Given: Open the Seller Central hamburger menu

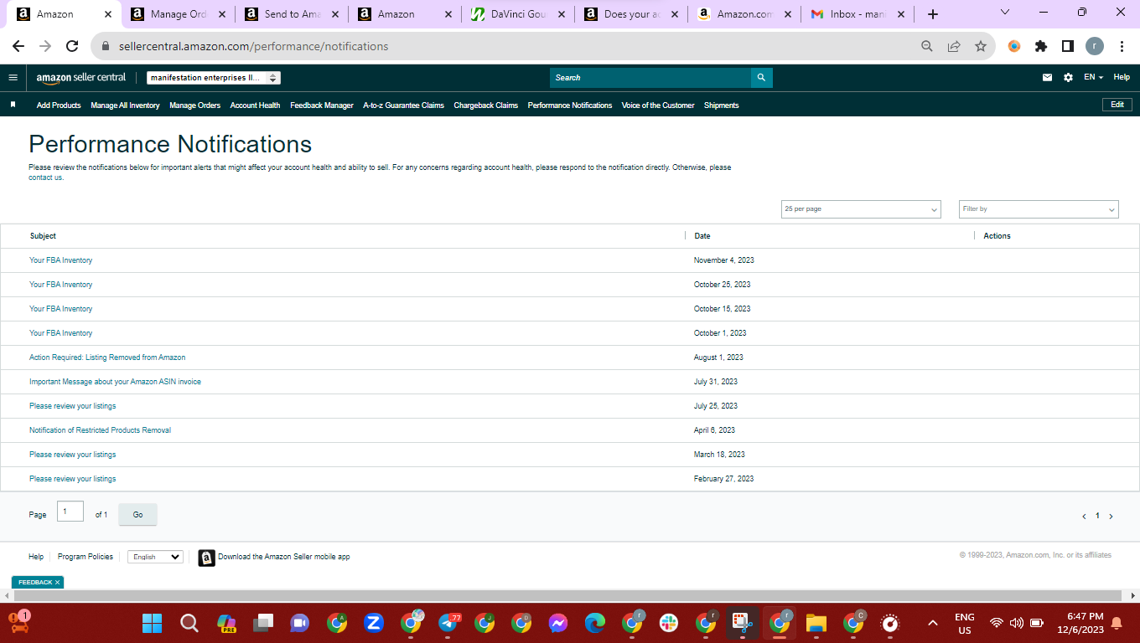Looking at the screenshot, I should click(x=13, y=78).
